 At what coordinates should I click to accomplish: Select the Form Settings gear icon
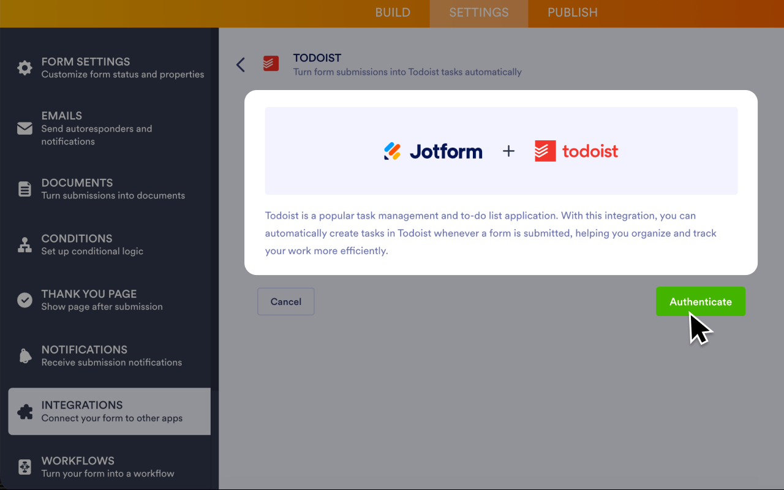click(24, 69)
